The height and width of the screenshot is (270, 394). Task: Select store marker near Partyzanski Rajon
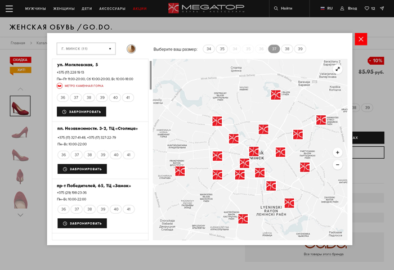pos(305,167)
